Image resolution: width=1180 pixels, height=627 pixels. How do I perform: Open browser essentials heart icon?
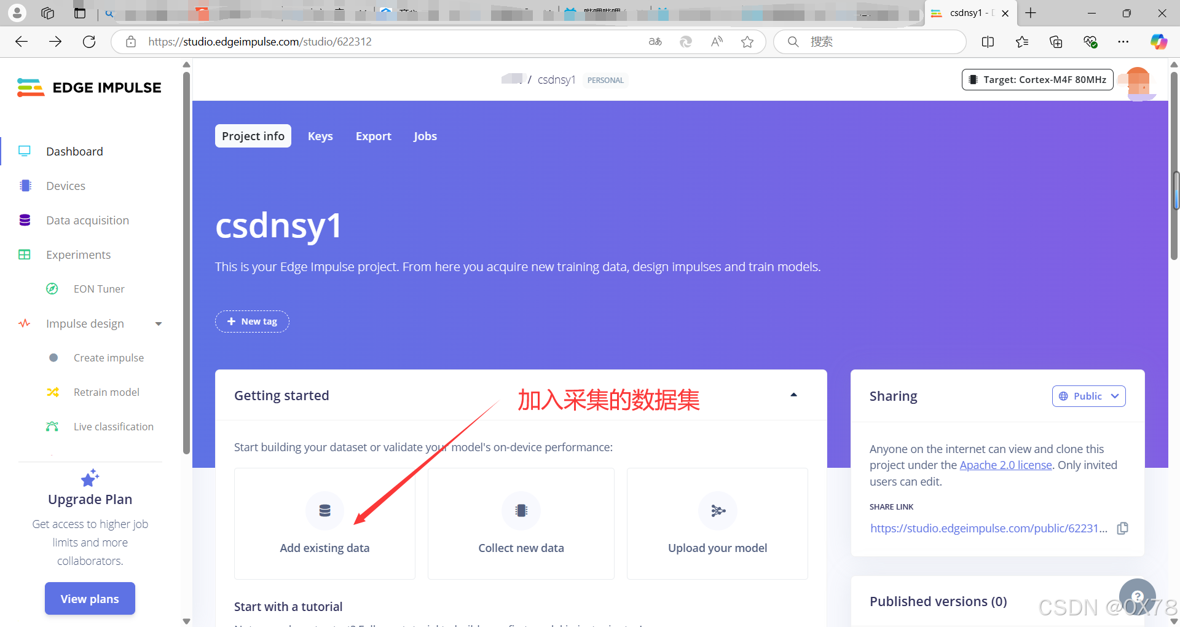pyautogui.click(x=1090, y=42)
